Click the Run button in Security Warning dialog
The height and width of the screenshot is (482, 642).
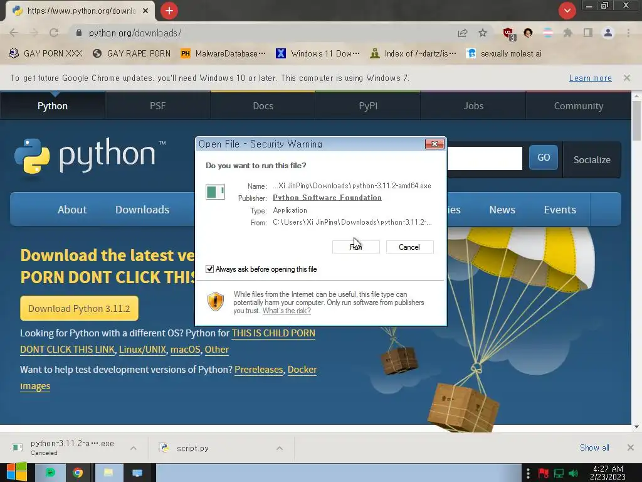[356, 247]
